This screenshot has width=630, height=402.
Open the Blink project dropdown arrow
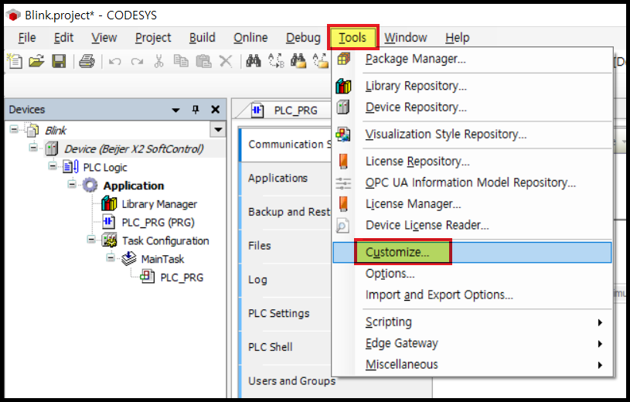click(x=218, y=130)
